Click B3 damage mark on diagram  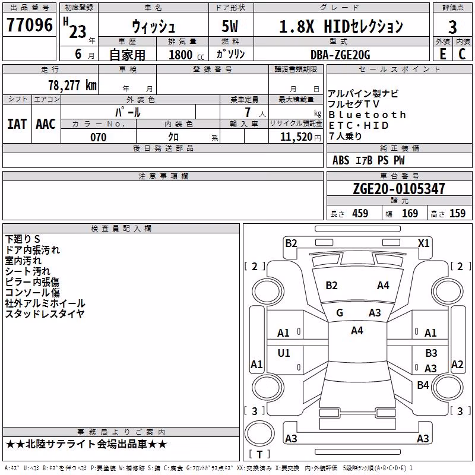click(432, 353)
